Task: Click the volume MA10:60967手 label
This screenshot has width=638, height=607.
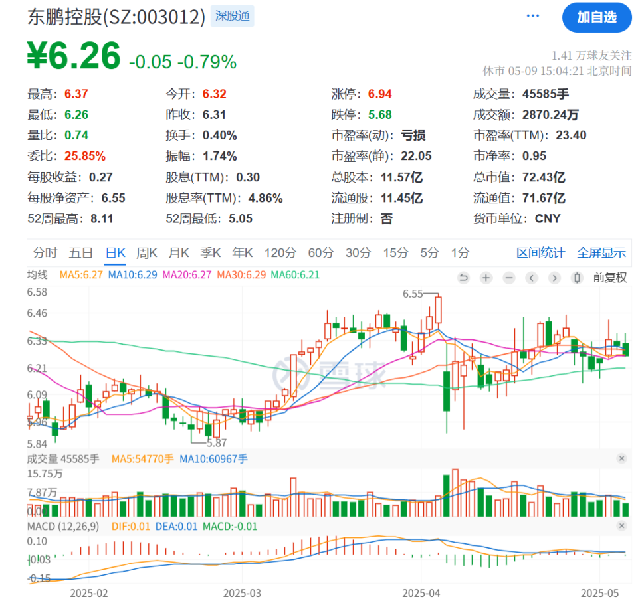Action: click(213, 459)
